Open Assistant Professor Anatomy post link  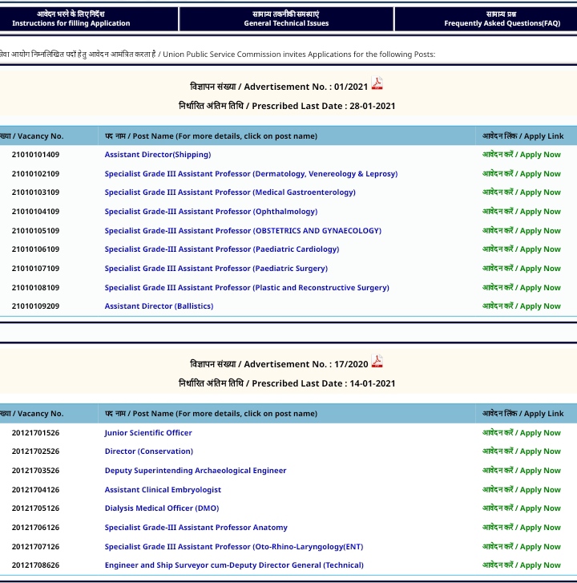[x=196, y=528]
